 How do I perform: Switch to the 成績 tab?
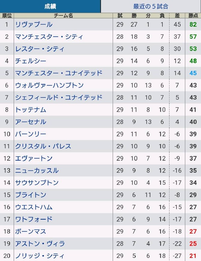[50, 6]
